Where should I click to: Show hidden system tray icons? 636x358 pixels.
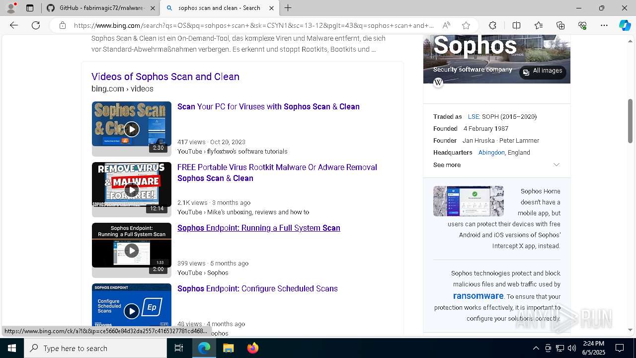tap(536, 348)
